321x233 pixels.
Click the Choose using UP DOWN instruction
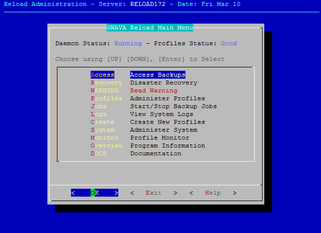point(140,59)
